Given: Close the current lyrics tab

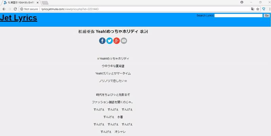Looking at the screenshot, I should click(x=37, y=3).
